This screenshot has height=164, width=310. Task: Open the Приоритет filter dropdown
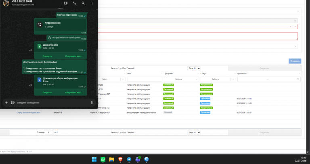tap(181, 79)
